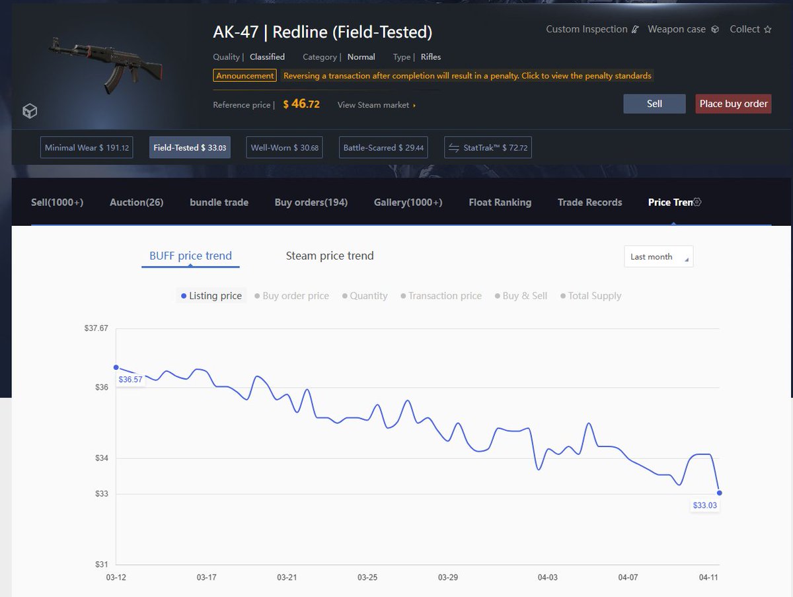Click the 04-11 date axis label
Viewport: 793px width, 597px height.
coord(709,577)
